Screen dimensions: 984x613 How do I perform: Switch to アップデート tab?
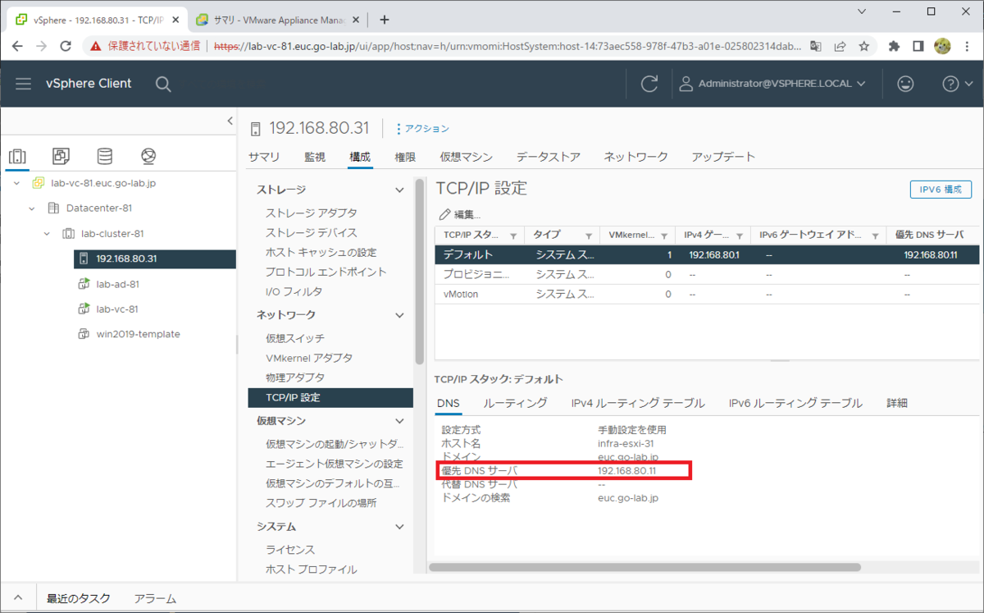pos(723,157)
